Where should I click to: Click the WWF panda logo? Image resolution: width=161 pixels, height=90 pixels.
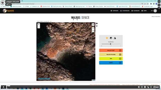(x=3, y=2)
